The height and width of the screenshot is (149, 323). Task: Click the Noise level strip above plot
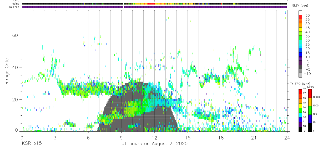pyautogui.click(x=155, y=4)
